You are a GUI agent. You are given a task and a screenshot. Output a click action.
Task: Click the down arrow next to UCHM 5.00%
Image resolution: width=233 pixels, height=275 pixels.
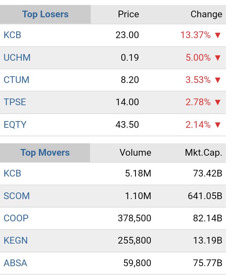(217, 58)
